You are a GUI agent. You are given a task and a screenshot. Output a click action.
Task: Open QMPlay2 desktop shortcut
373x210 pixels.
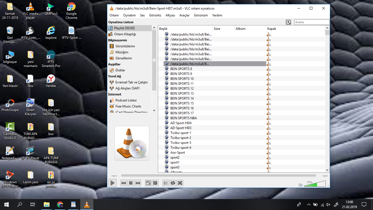click(51, 9)
